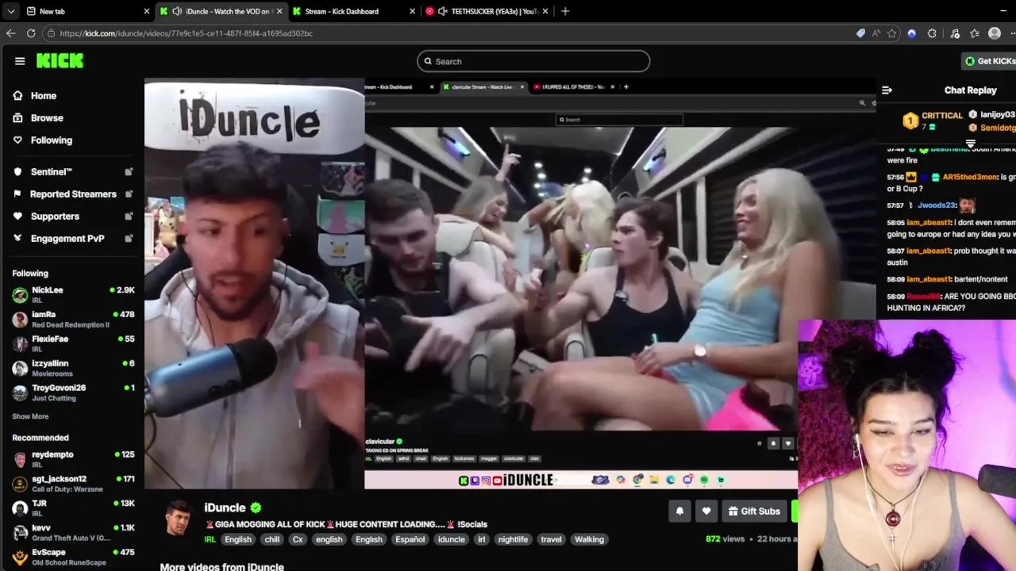Reload the current page
1016x571 pixels.
pyautogui.click(x=31, y=33)
